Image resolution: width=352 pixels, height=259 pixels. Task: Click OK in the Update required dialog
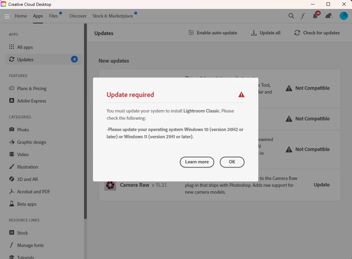(232, 162)
